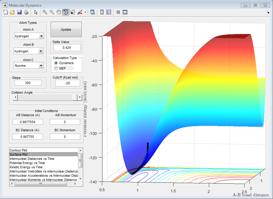Click the Collision Angle slider right arrow
This screenshot has width=273, height=199.
pyautogui.click(x=80, y=98)
